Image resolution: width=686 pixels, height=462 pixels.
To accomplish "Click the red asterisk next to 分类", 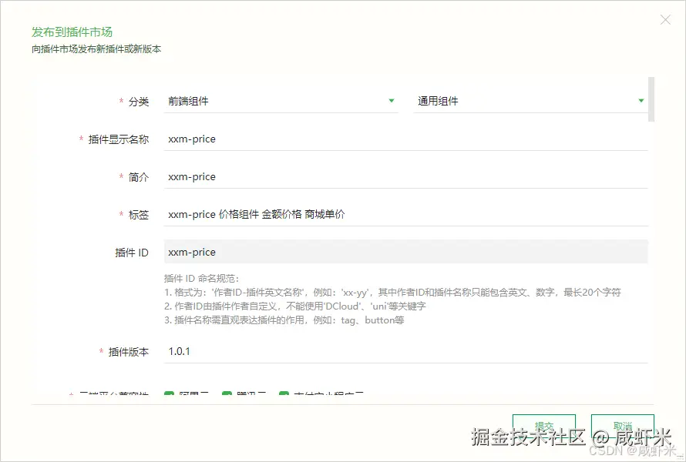I will click(x=121, y=101).
